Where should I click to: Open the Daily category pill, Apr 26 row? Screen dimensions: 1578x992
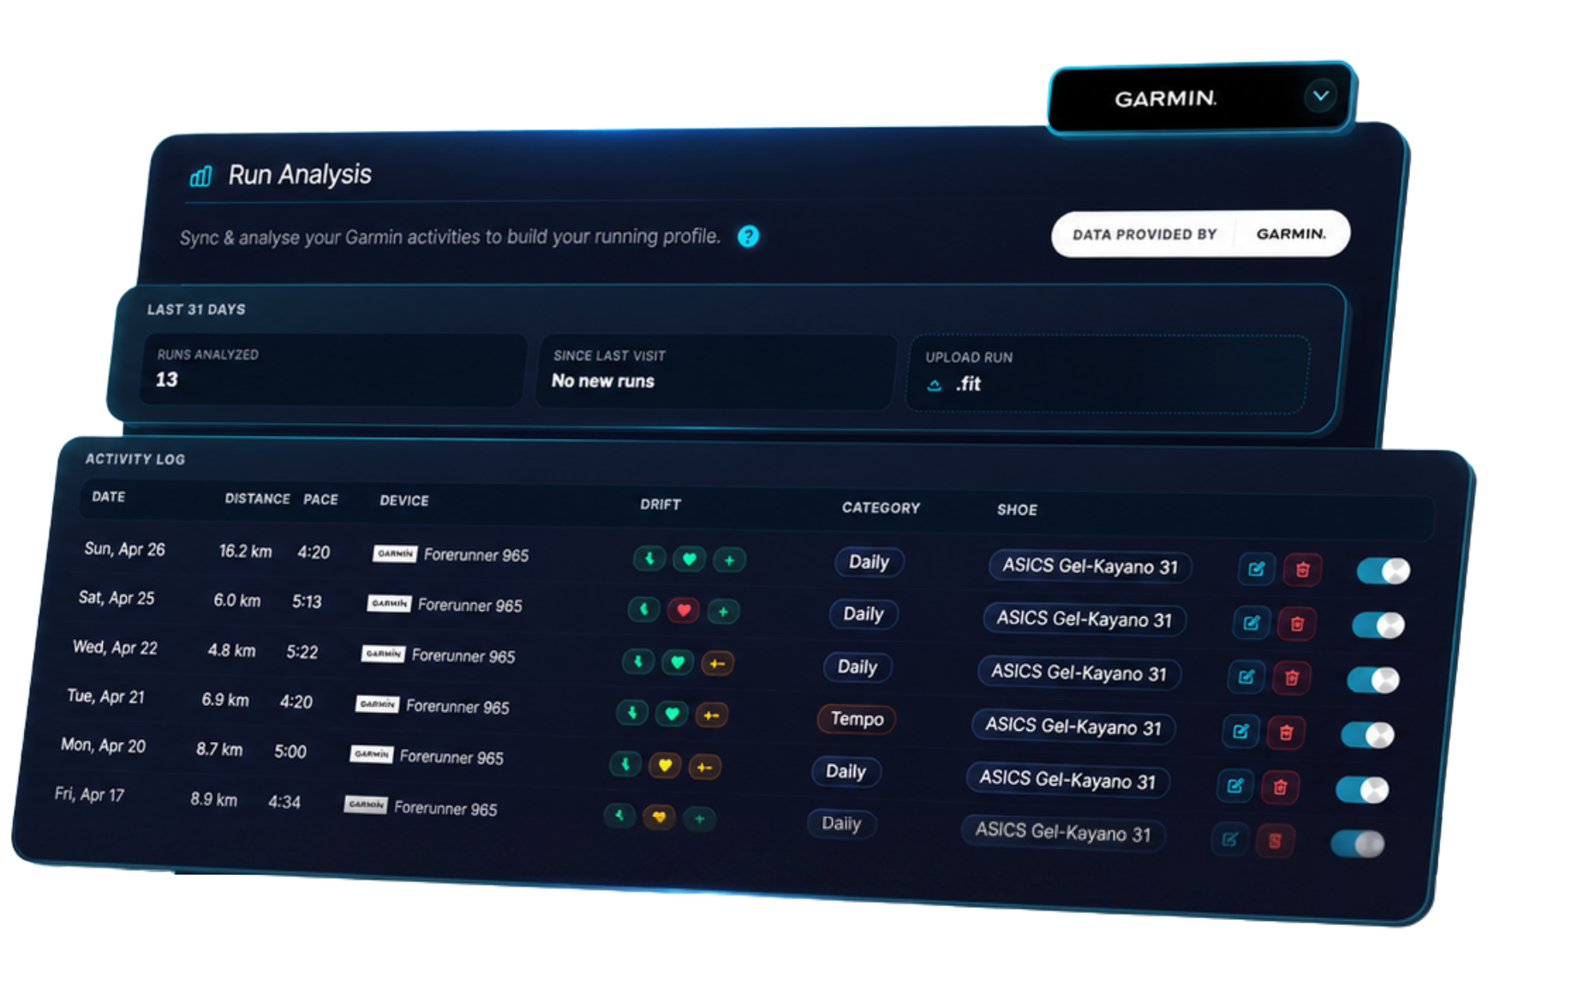[x=869, y=562]
